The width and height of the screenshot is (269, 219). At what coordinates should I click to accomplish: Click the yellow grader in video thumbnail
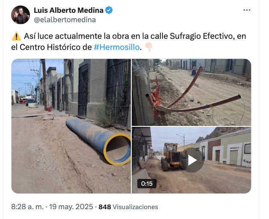(173, 157)
